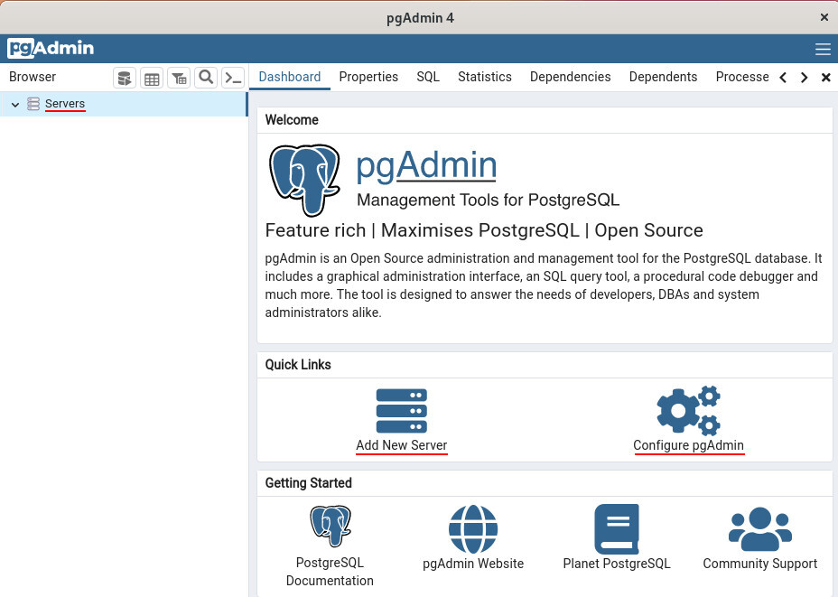Click the Planet PostgreSQL book icon
838x597 pixels.
click(617, 528)
